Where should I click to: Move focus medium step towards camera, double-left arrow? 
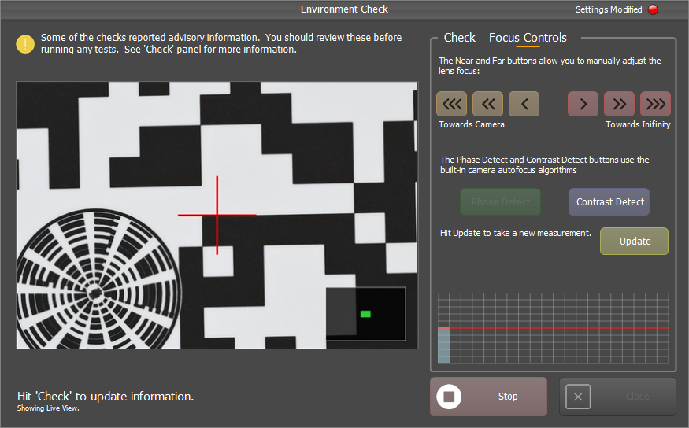tap(487, 104)
